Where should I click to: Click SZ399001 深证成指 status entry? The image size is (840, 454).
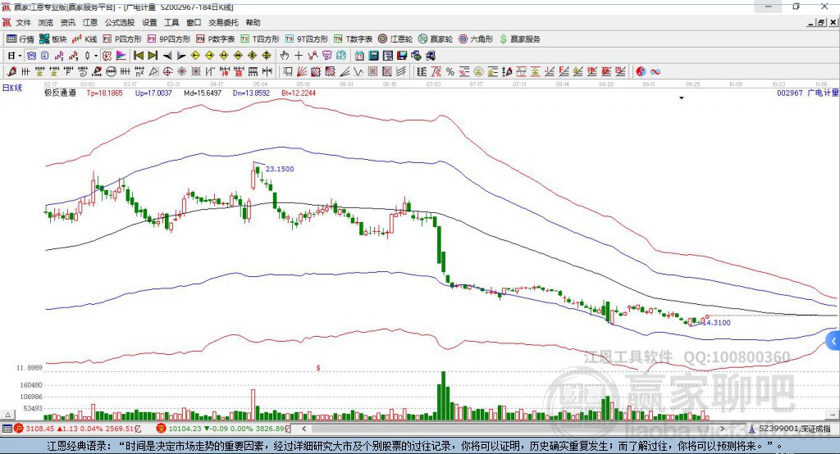point(790,429)
